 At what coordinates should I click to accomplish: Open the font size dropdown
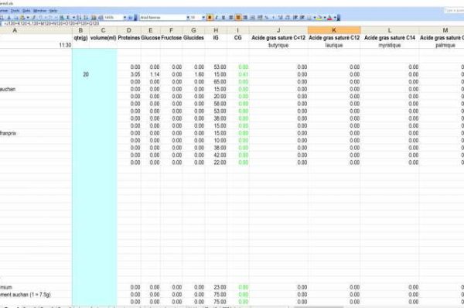(203, 18)
